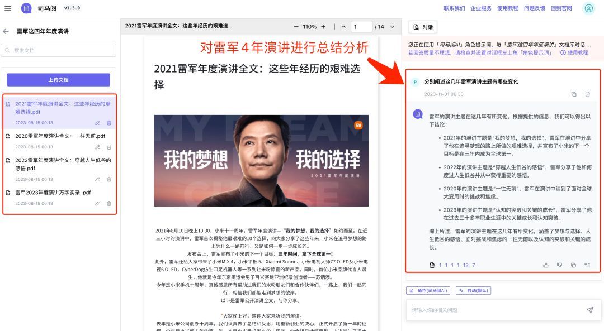Open the hamburger menu at top left
Viewport: 604px width, 331px height.
[8, 8]
